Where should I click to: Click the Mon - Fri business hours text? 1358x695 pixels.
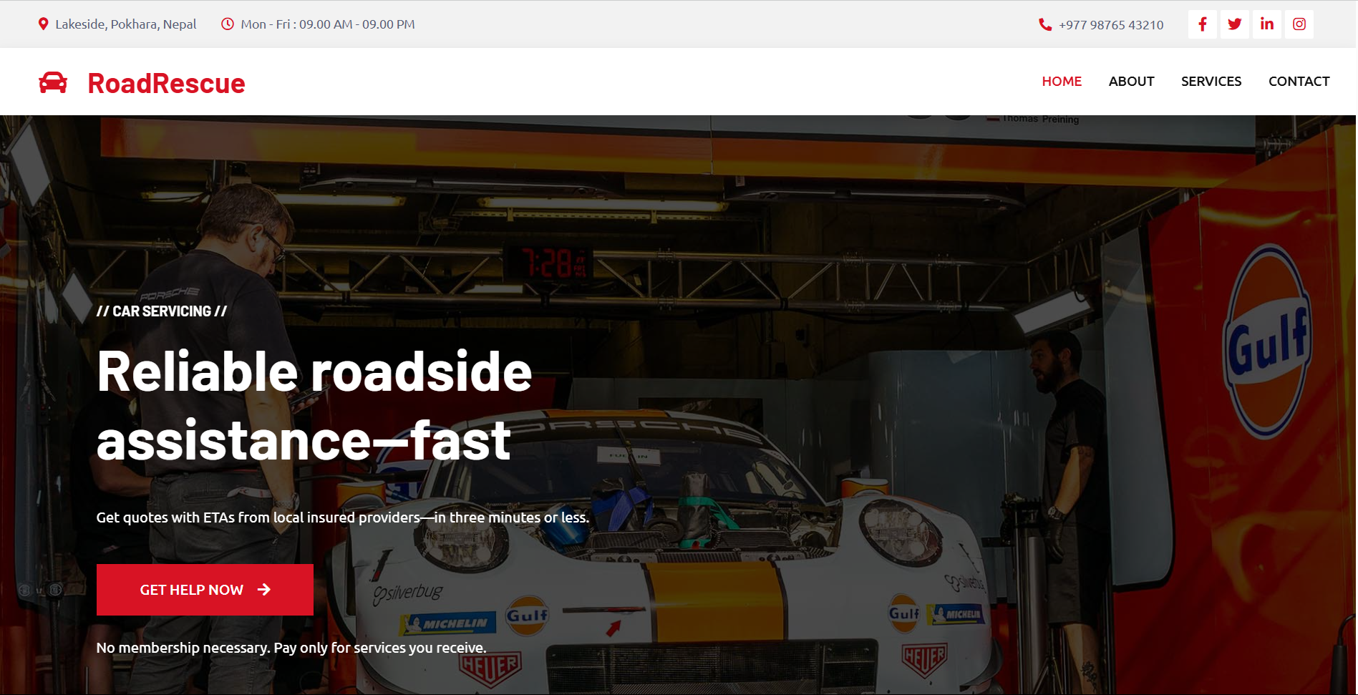(x=328, y=24)
